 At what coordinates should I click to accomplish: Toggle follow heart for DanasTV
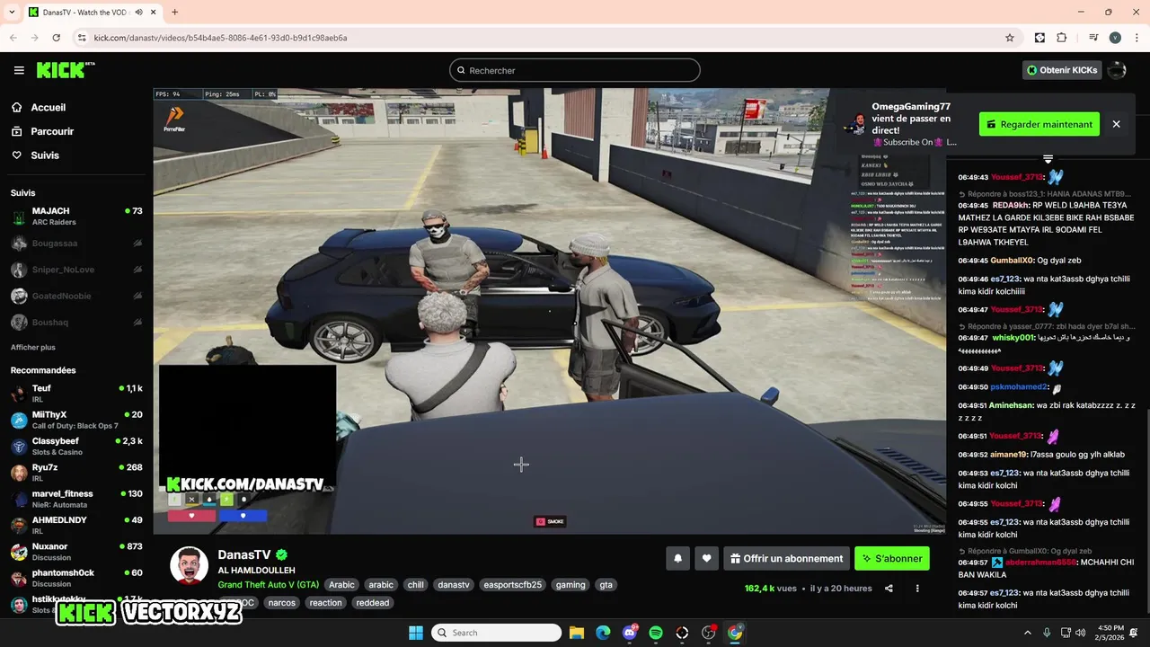pos(707,558)
